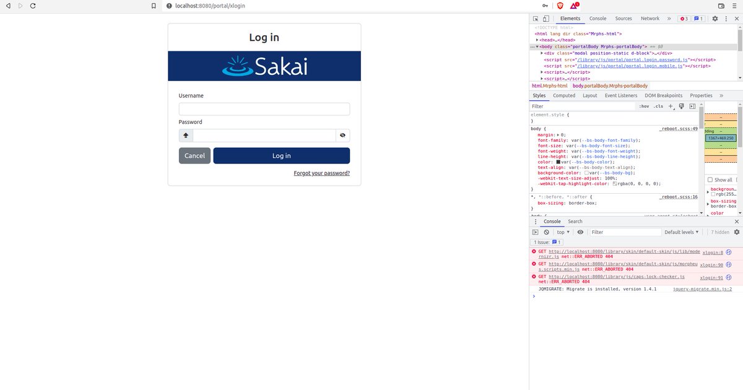Bookmark this page using the bookmark icon
Viewport: 743px width, 390px height.
pyautogui.click(x=154, y=6)
